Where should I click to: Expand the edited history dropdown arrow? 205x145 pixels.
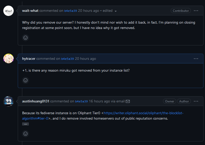click(x=116, y=11)
